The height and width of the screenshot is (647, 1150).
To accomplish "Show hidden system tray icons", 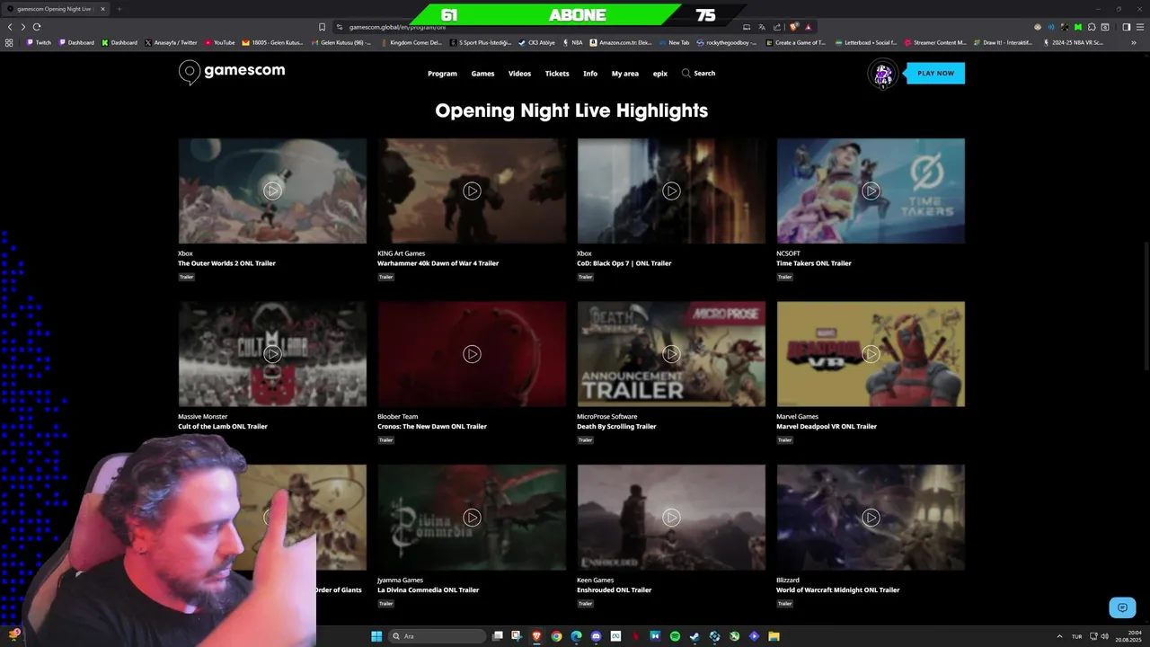I will tap(1059, 636).
